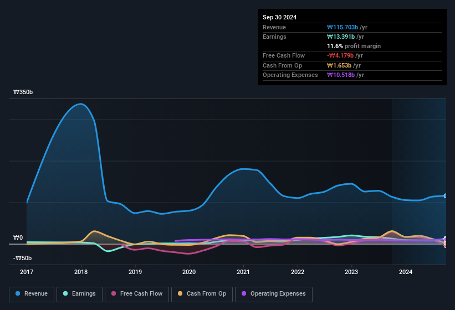Click the Earnings row label in tooltip
Screen dimensions: 455x310
coord(274,37)
